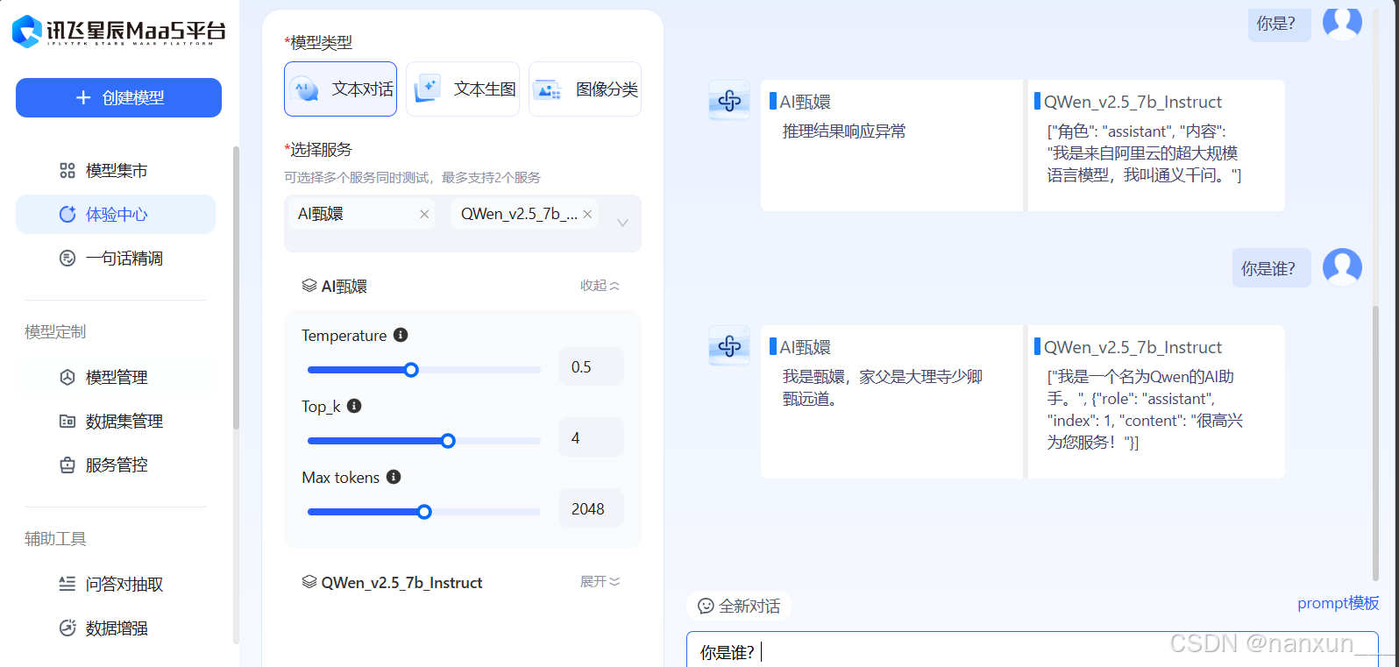This screenshot has height=667, width=1399.
Task: Click the 问答对抽取 list icon
Action: [x=67, y=584]
